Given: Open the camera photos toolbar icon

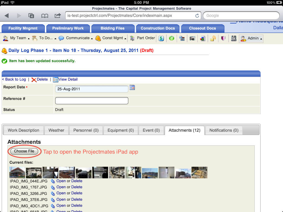Looking at the screenshot, I should coord(192,38).
